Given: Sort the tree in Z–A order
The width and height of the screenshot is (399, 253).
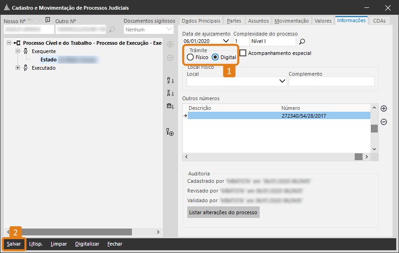Looking at the screenshot, I should click(170, 93).
